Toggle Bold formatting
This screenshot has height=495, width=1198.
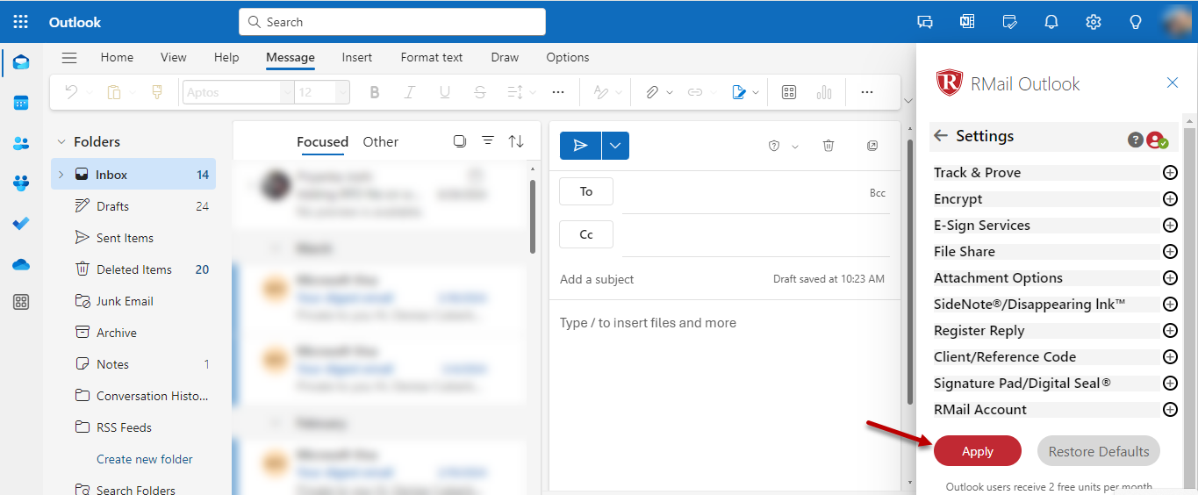tap(375, 92)
